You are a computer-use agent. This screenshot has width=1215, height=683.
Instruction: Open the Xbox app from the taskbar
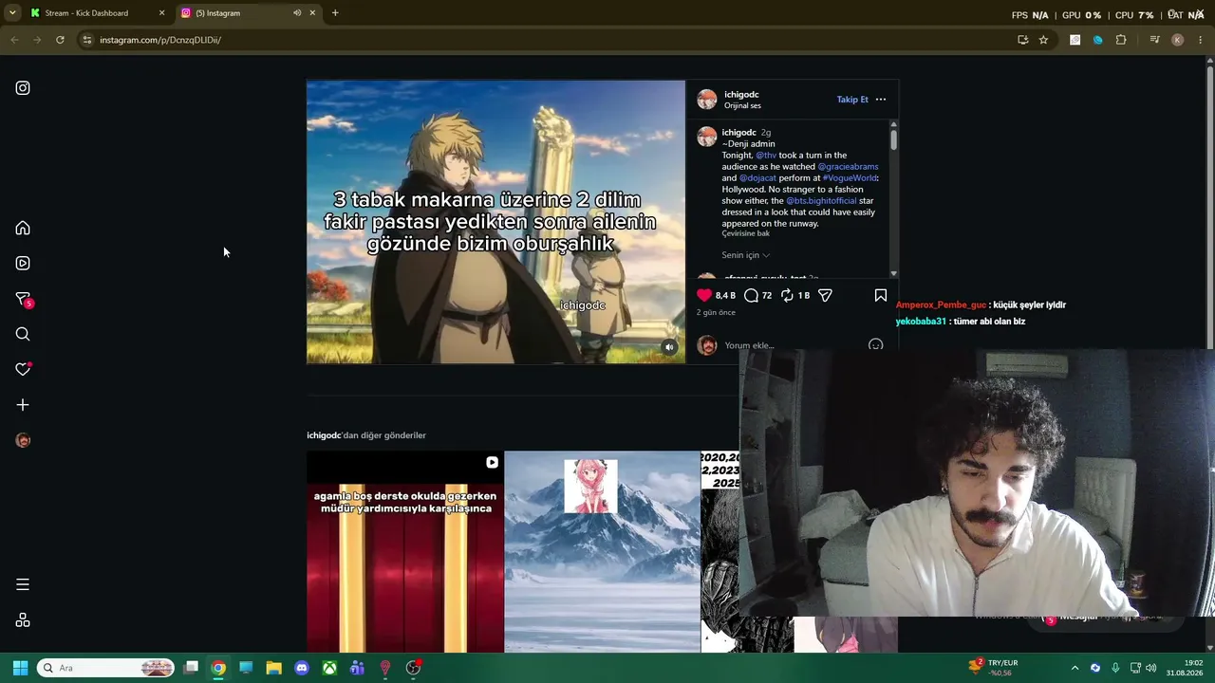click(x=329, y=668)
